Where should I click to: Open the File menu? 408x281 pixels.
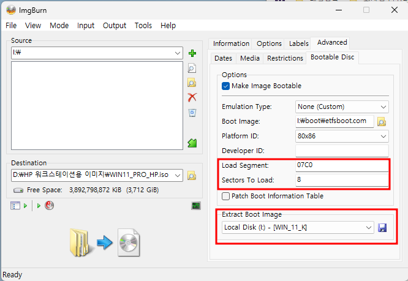11,26
